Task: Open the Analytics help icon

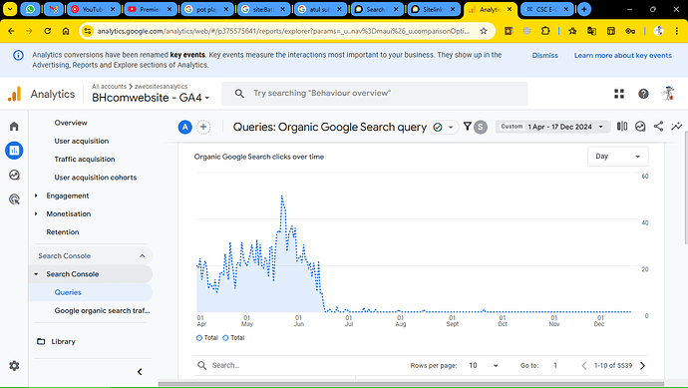Action: (x=643, y=94)
